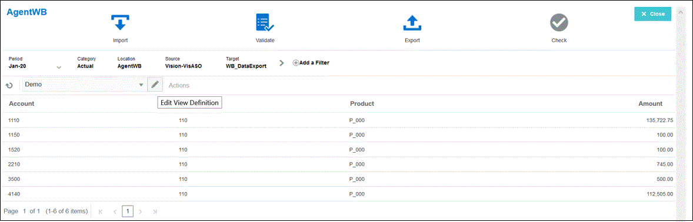This screenshot has height=222, width=693.
Task: Click the 110 value in the 2210 row
Action: point(183,164)
